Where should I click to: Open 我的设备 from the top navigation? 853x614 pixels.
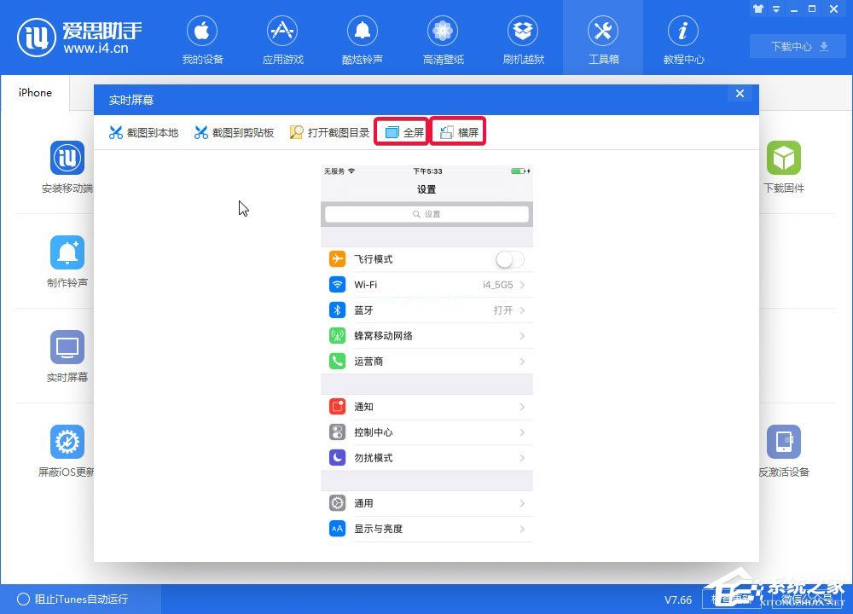[202, 38]
